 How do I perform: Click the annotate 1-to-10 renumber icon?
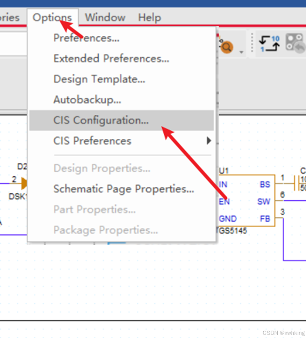click(270, 44)
